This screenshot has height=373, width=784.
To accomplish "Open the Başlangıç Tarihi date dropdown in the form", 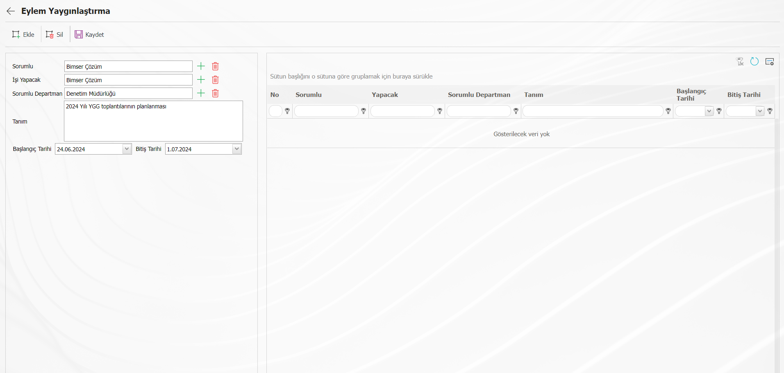I will (x=127, y=149).
